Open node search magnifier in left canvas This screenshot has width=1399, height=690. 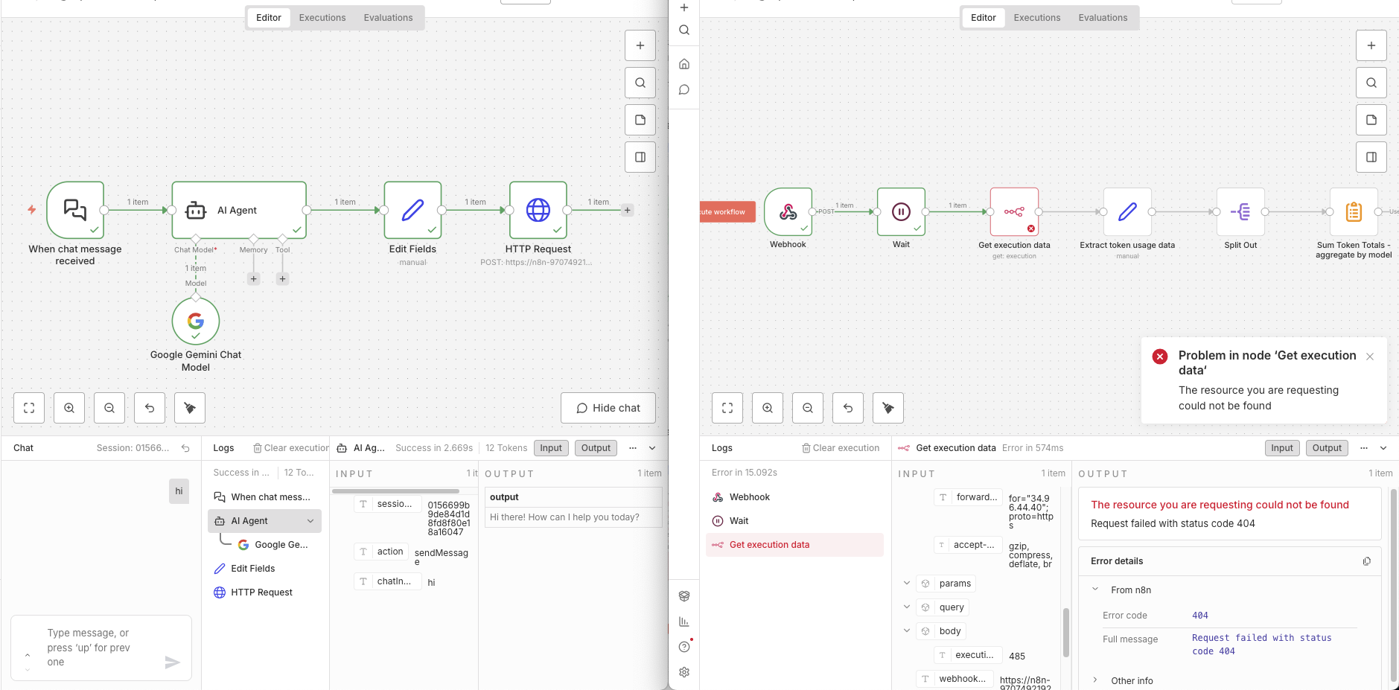pyautogui.click(x=640, y=83)
